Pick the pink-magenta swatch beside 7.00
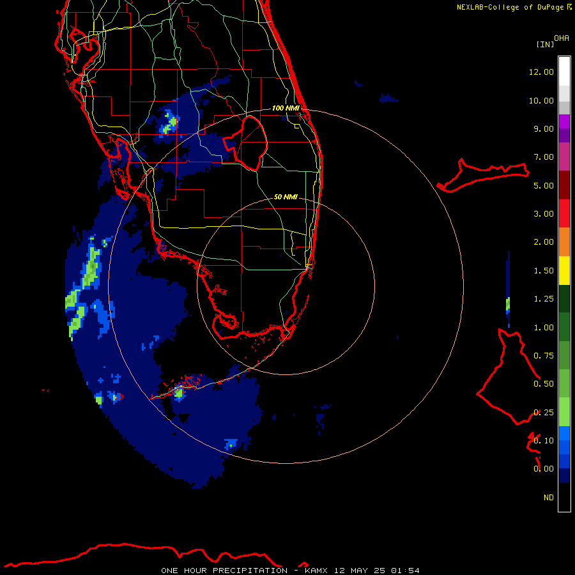Viewport: 575px width, 575px height. (x=564, y=157)
